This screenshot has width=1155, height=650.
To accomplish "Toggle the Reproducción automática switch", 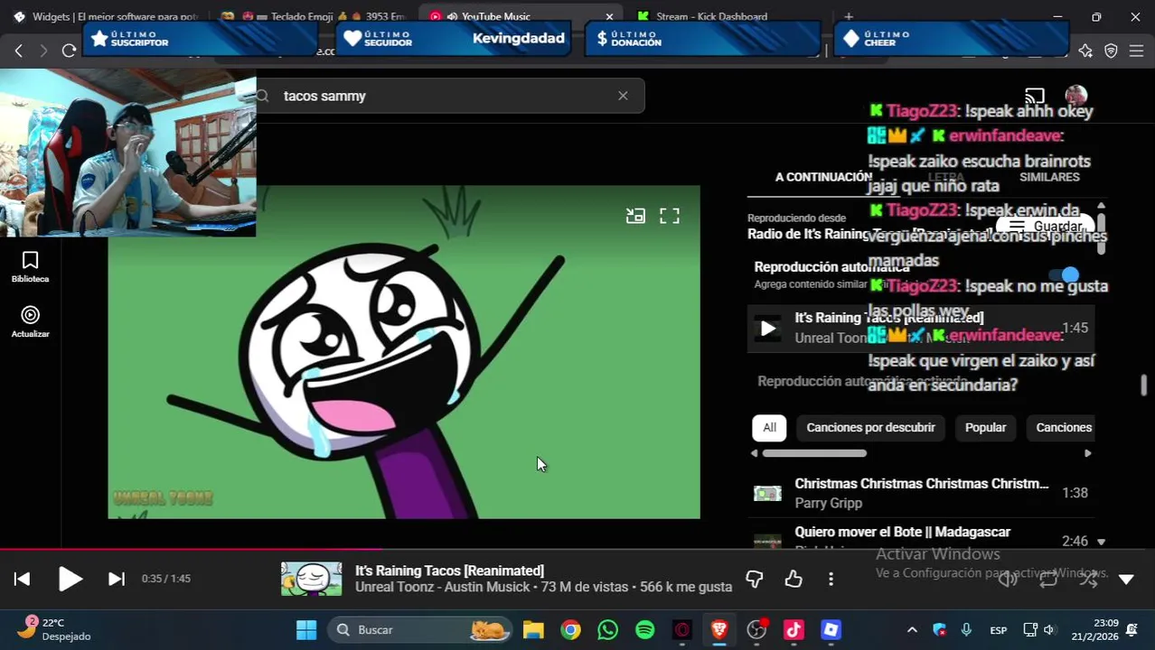I will click(1064, 274).
